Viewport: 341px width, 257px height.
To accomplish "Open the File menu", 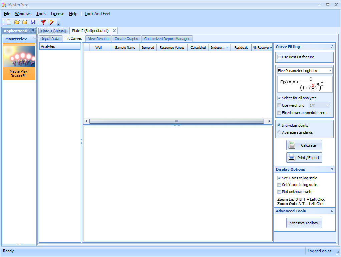I will coord(7,13).
